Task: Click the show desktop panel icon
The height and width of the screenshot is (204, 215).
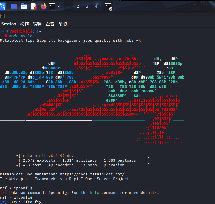Action: point(14,6)
